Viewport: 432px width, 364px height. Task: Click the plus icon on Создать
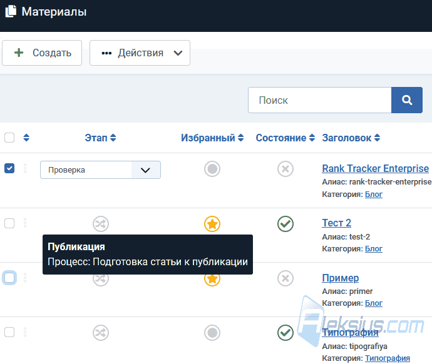[x=19, y=53]
